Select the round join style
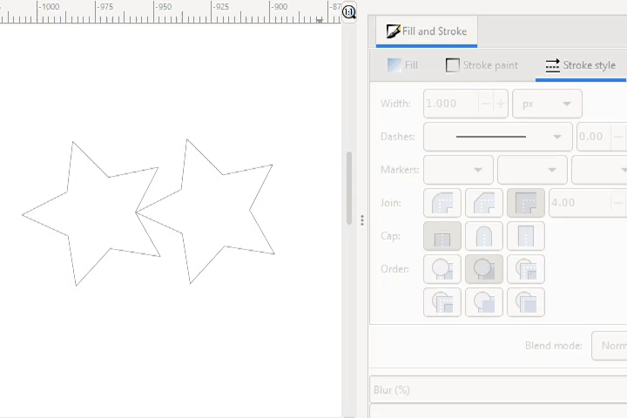This screenshot has height=418, width=627. point(442,203)
